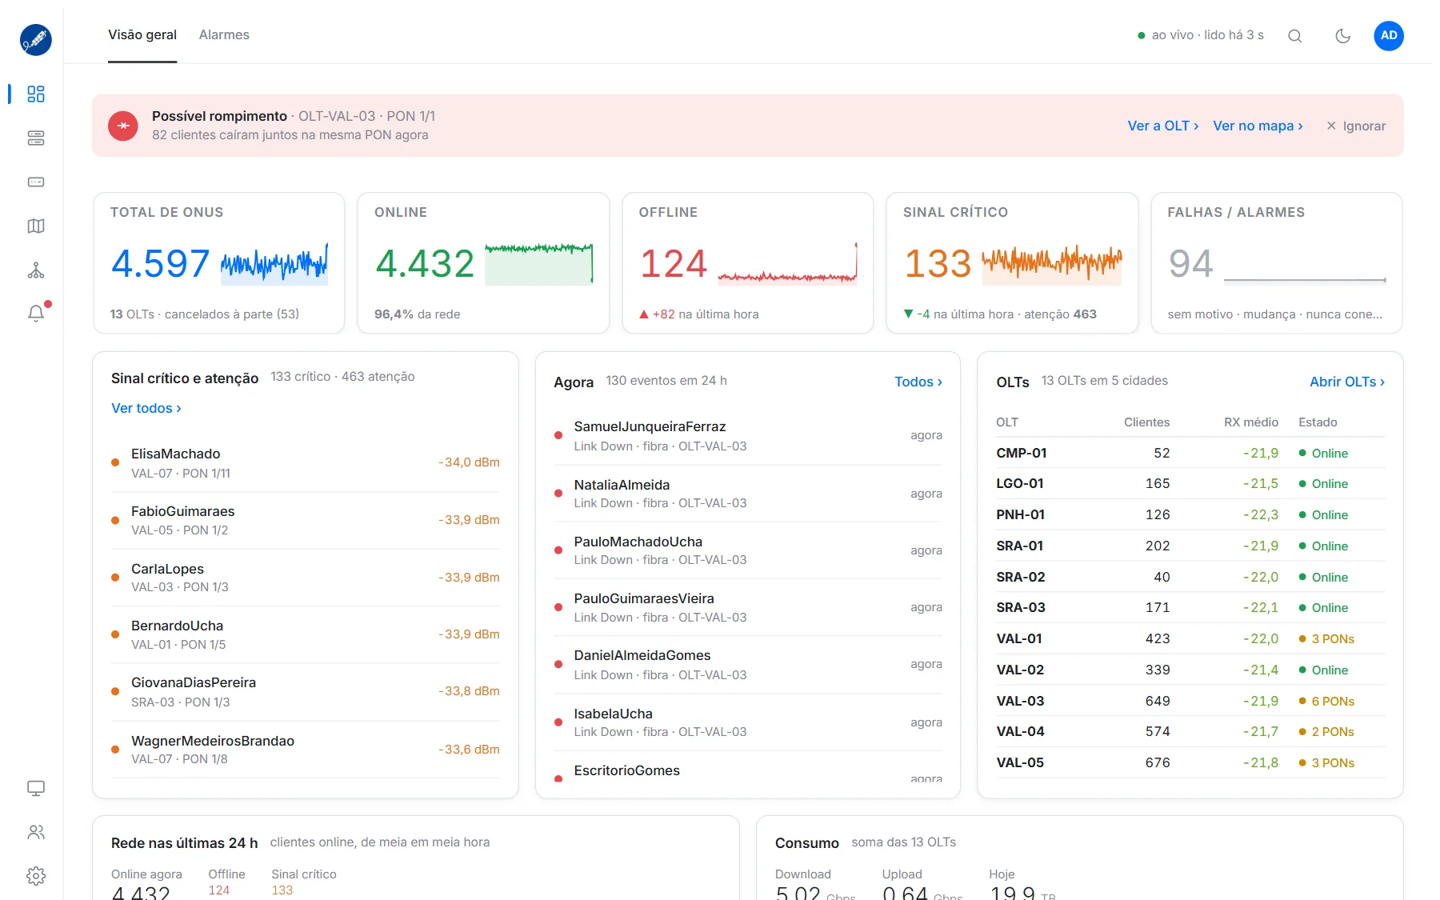1440x900 pixels.
Task: Select the CMP-01 row in OLTs table
Action: pyautogui.click(x=1190, y=453)
